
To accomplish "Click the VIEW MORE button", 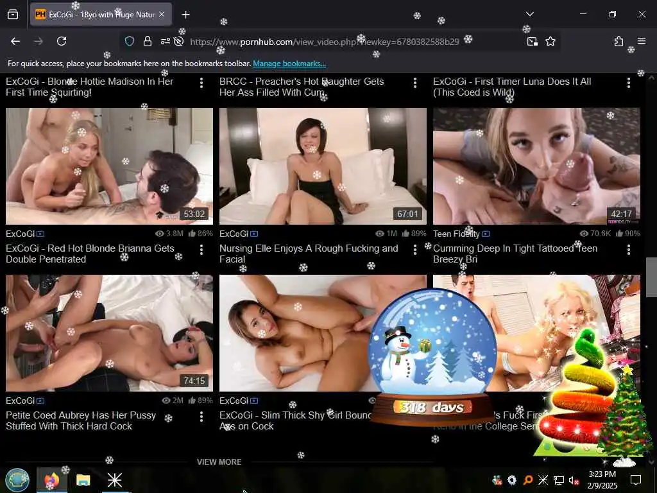I will pos(219,462).
